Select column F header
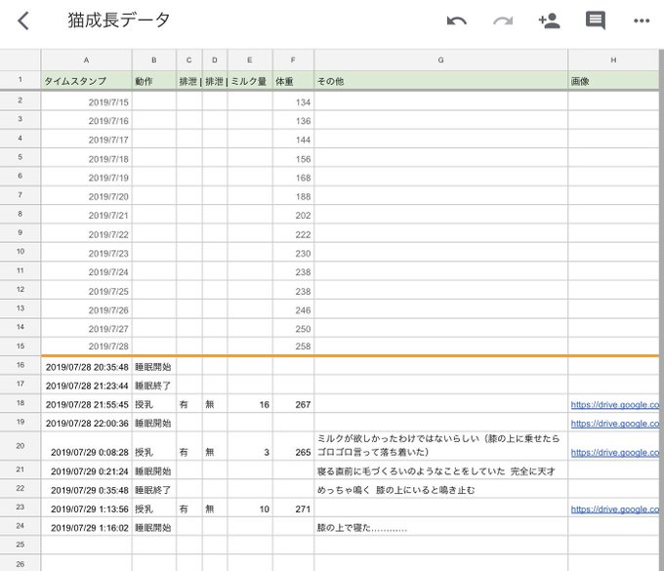The image size is (664, 571). coord(293,61)
